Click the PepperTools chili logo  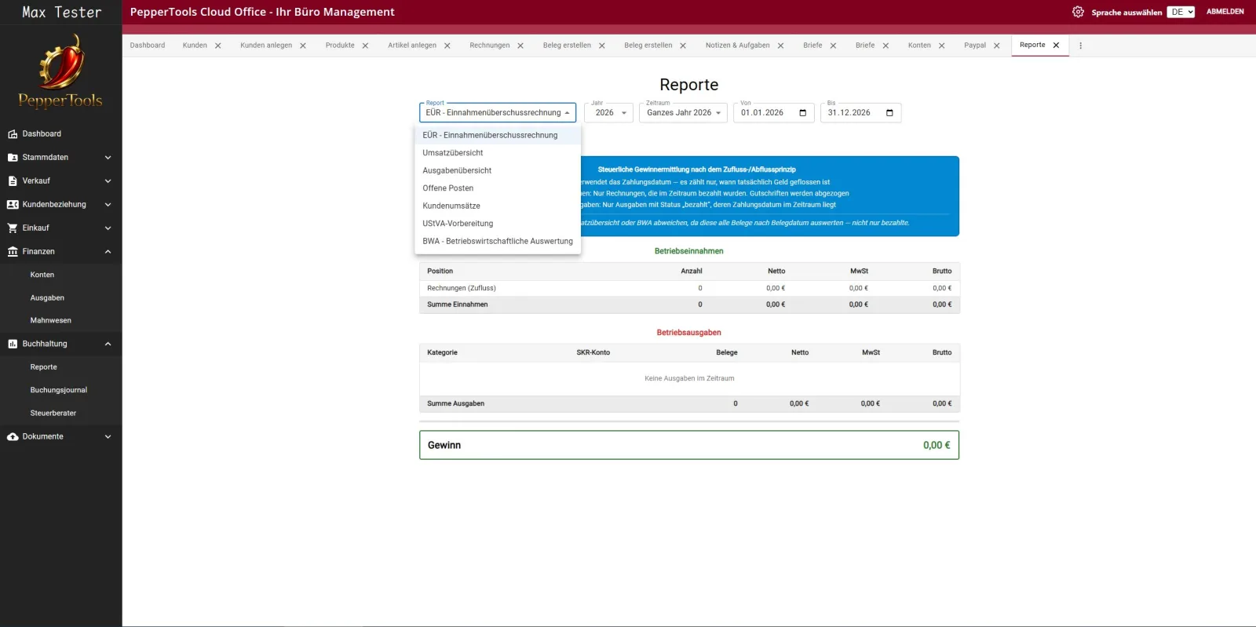tap(60, 71)
